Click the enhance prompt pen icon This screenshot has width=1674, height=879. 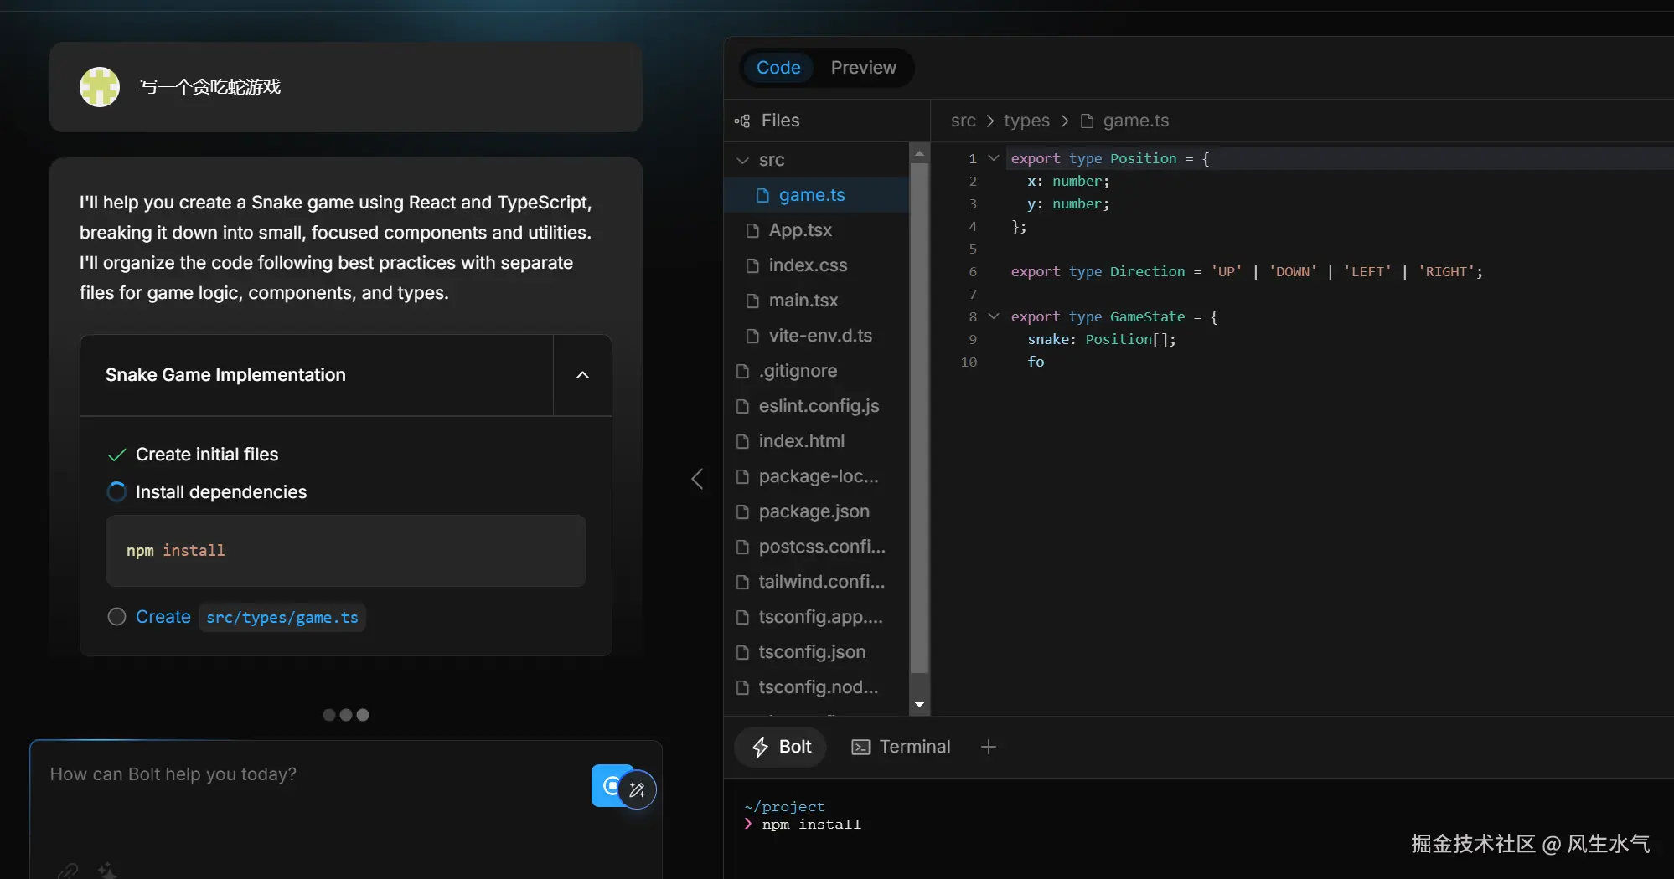click(x=638, y=789)
